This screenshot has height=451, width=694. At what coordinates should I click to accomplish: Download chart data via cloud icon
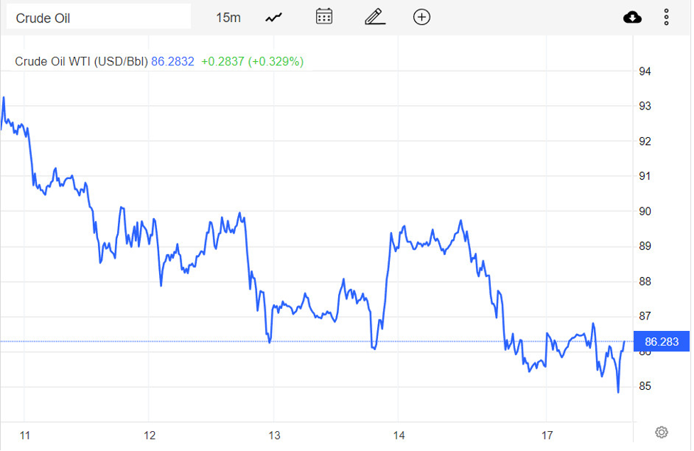631,17
